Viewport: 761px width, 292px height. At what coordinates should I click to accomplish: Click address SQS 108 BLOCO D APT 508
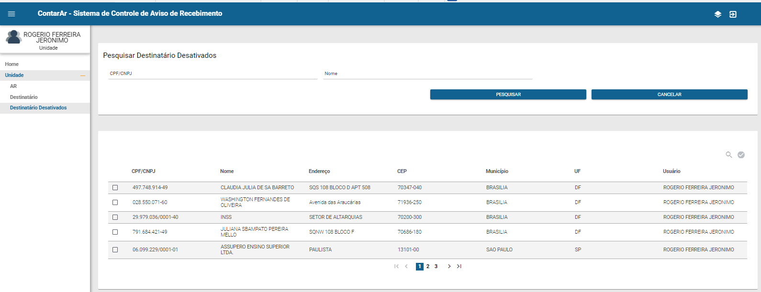340,188
